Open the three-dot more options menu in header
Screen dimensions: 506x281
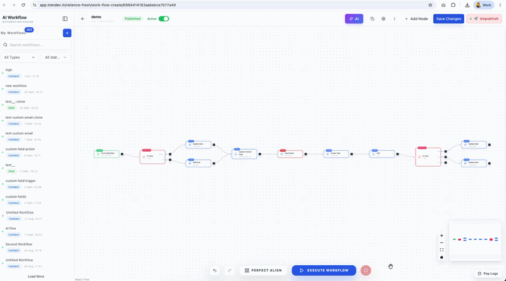click(x=394, y=19)
